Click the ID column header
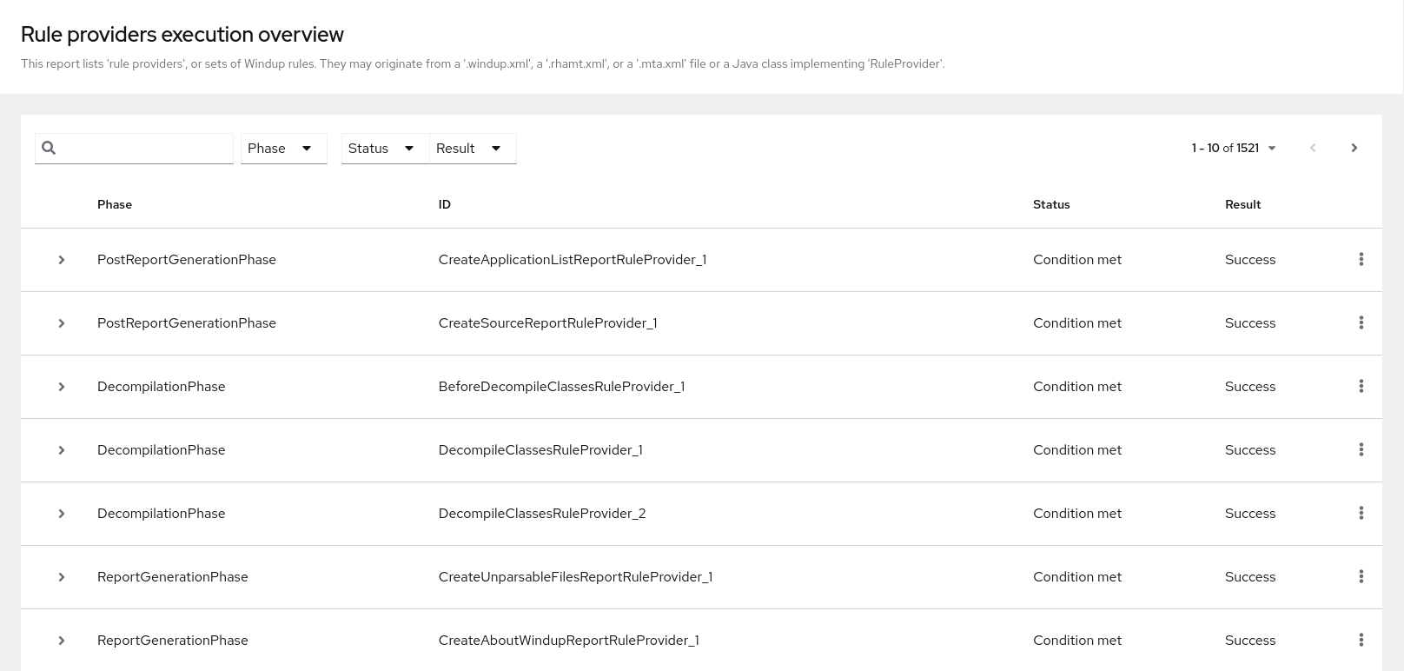Viewport: 1404px width, 671px height. click(444, 204)
